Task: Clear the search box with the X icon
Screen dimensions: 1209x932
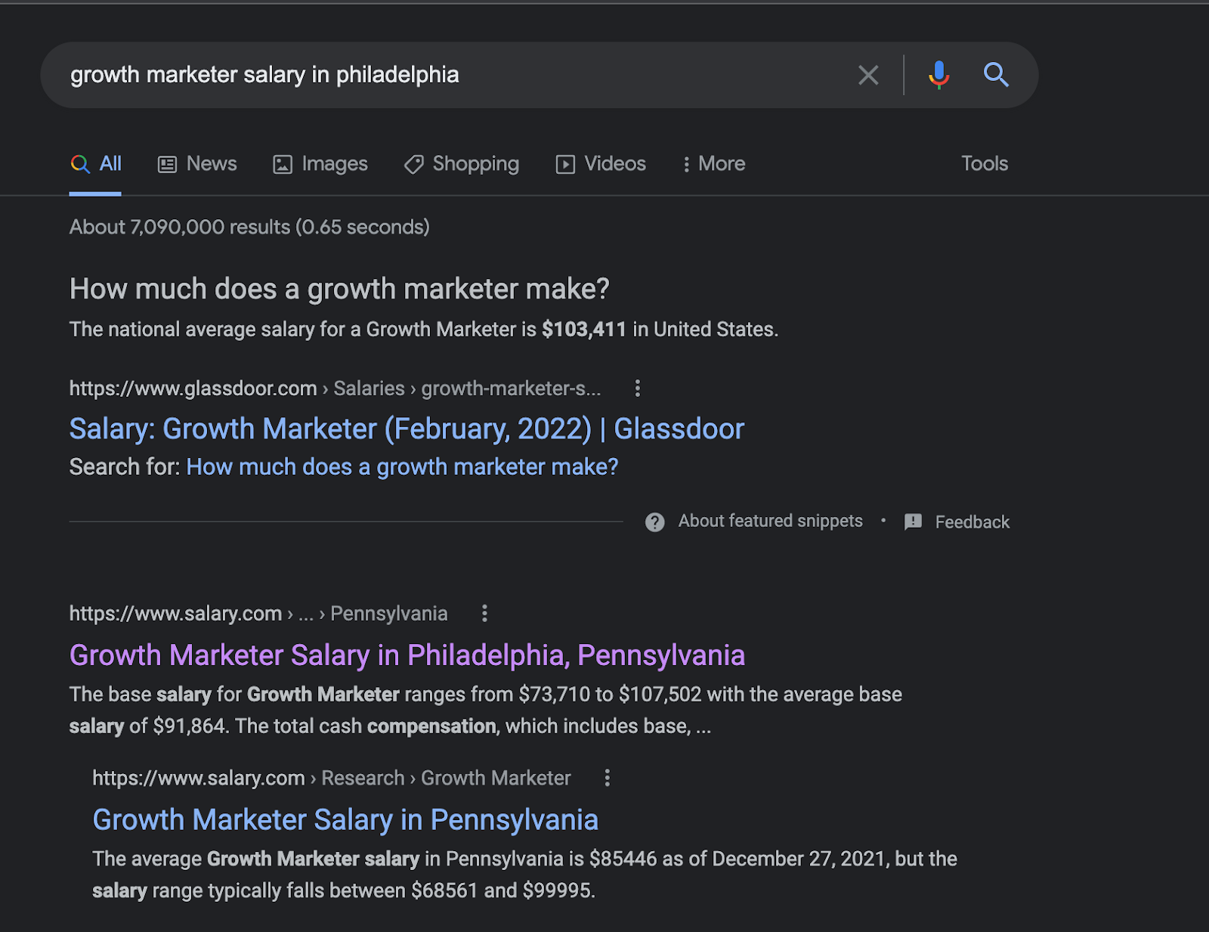Action: point(868,75)
